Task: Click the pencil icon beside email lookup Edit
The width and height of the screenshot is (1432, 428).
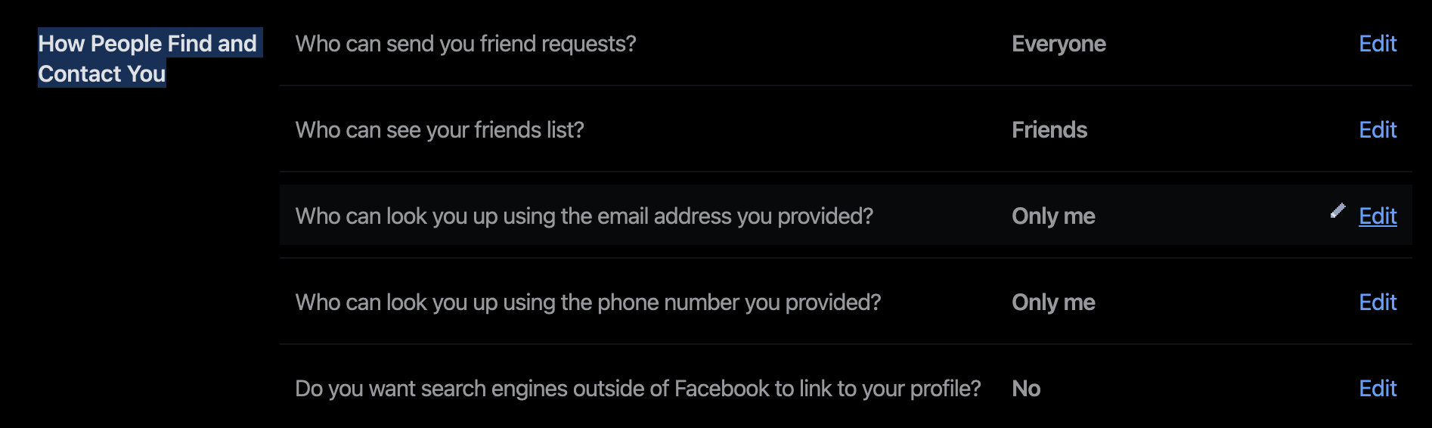Action: tap(1337, 211)
